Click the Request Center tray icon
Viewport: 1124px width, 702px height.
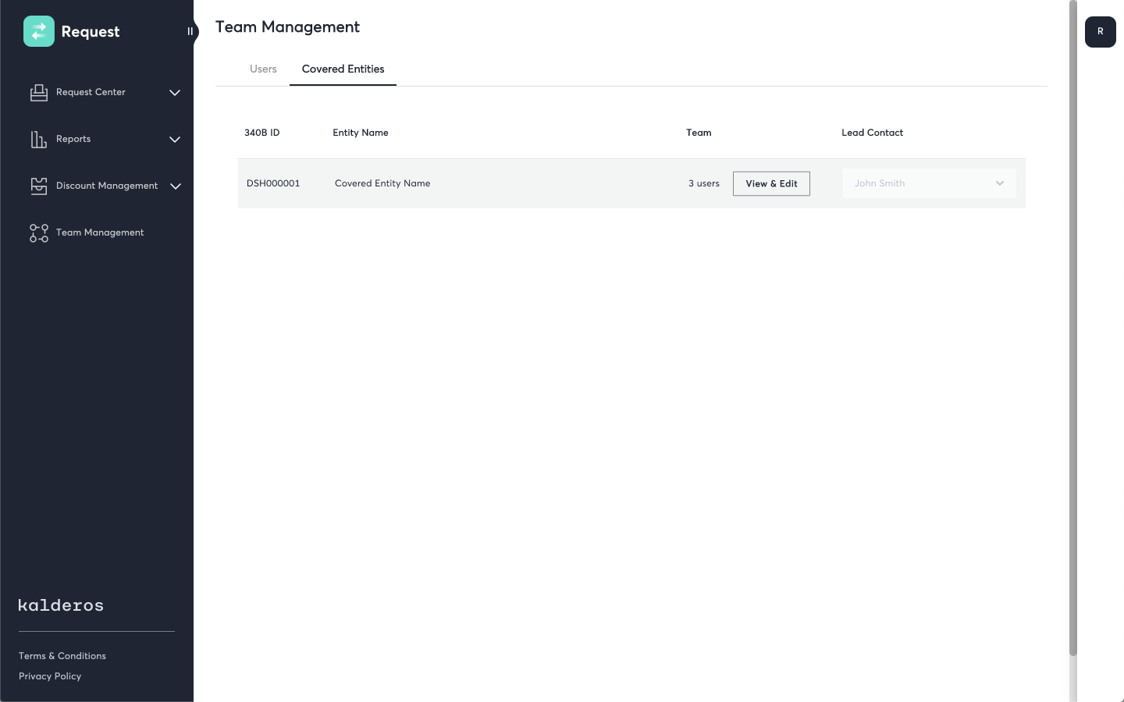pyautogui.click(x=39, y=93)
